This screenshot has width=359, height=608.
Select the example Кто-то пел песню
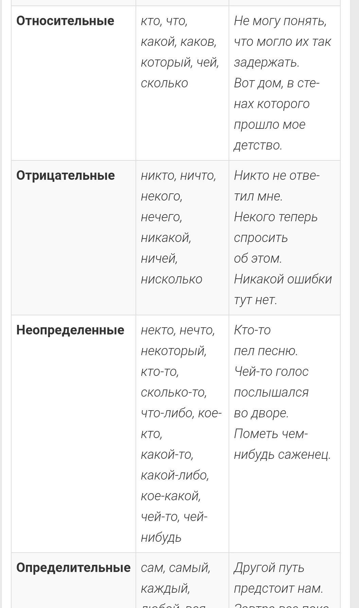point(266,340)
